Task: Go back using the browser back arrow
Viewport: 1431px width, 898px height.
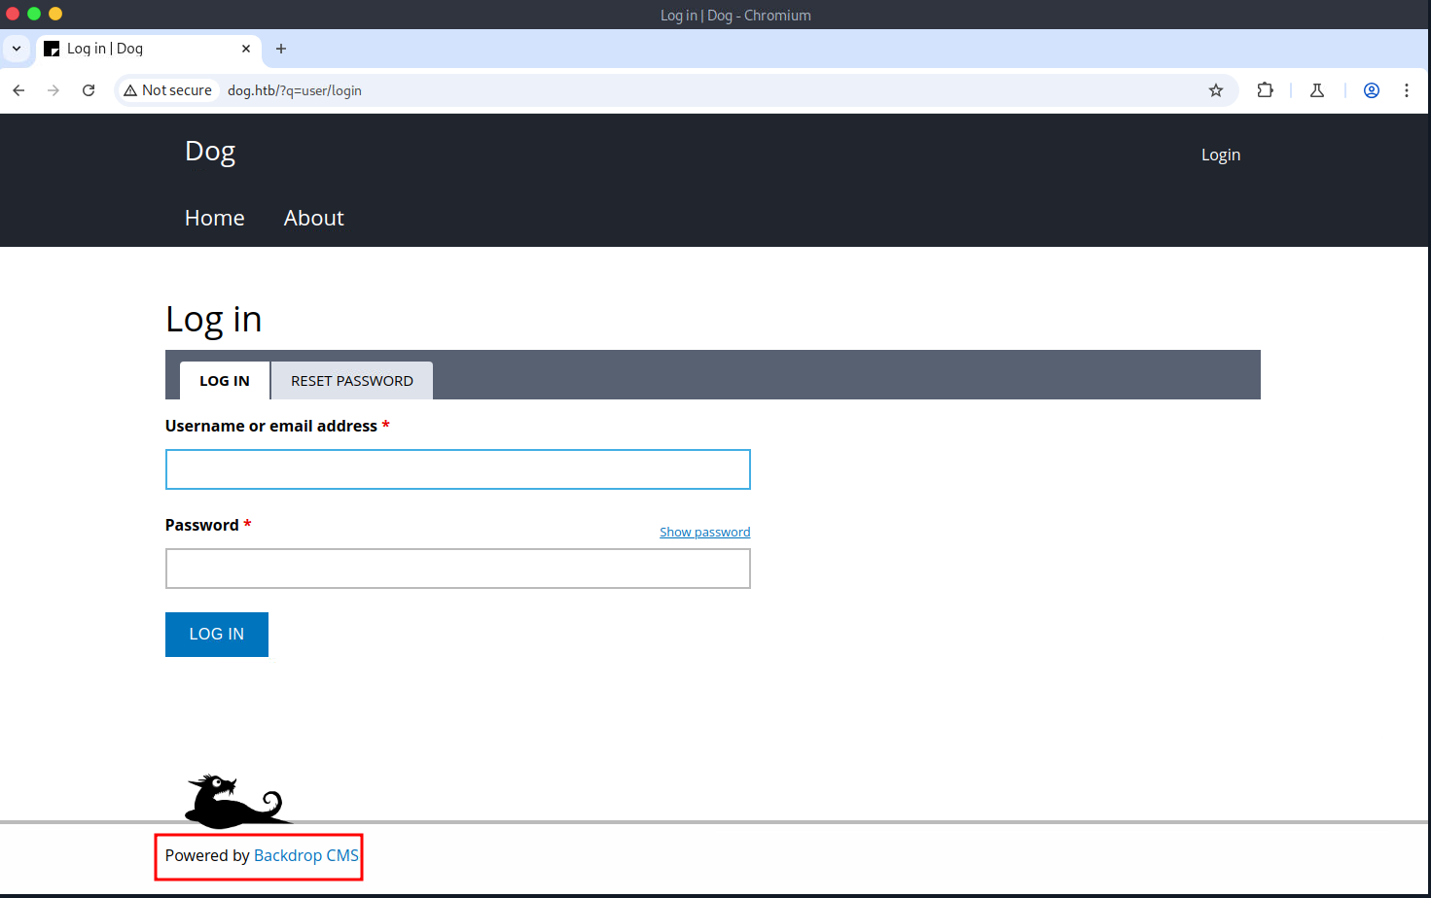Action: click(x=18, y=90)
